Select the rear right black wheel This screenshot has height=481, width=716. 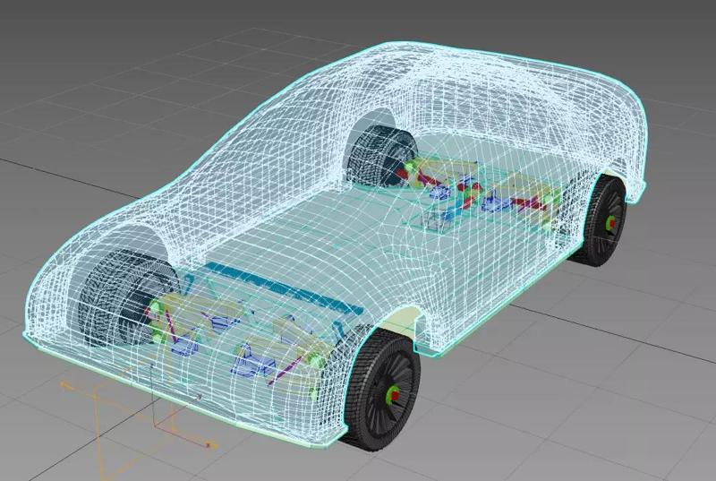pos(601,221)
